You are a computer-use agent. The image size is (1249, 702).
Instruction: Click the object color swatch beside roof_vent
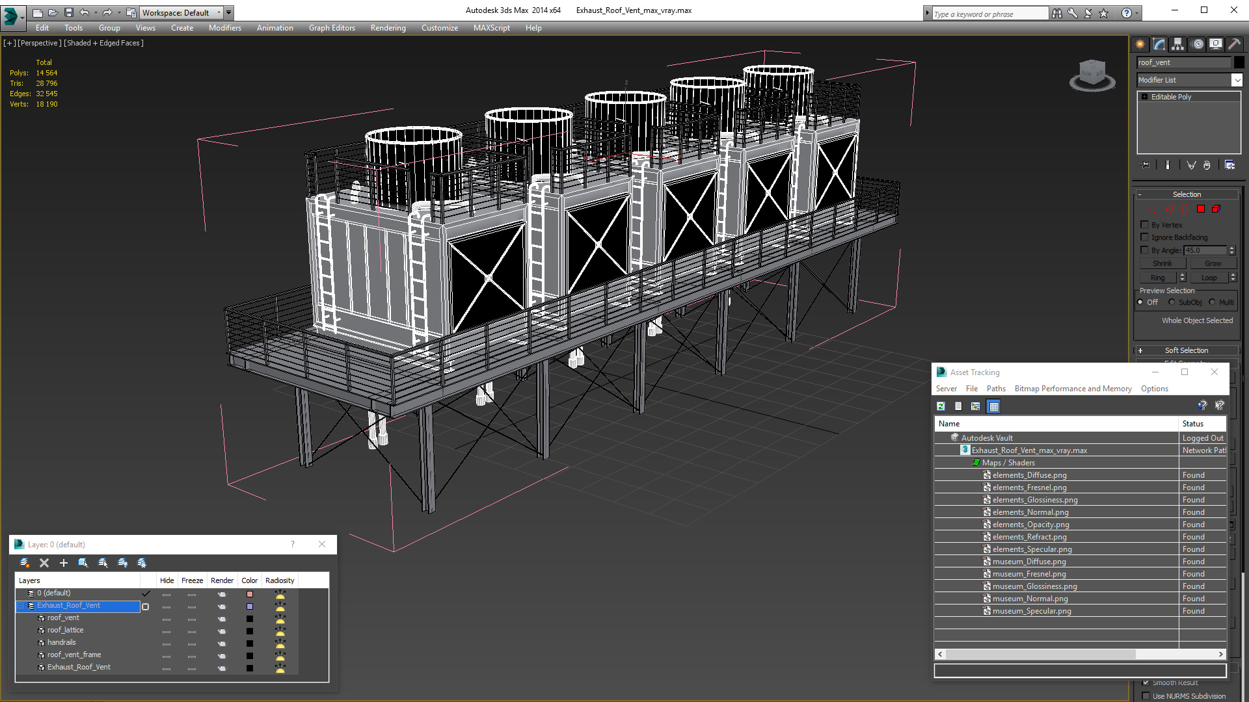coord(1239,62)
